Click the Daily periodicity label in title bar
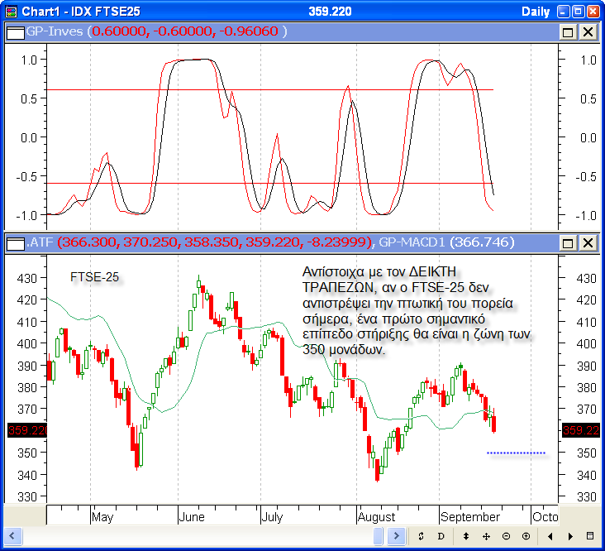 click(536, 11)
